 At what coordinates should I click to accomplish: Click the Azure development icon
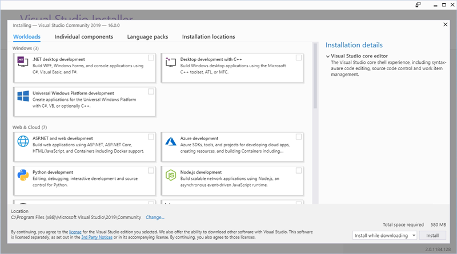tap(170, 141)
